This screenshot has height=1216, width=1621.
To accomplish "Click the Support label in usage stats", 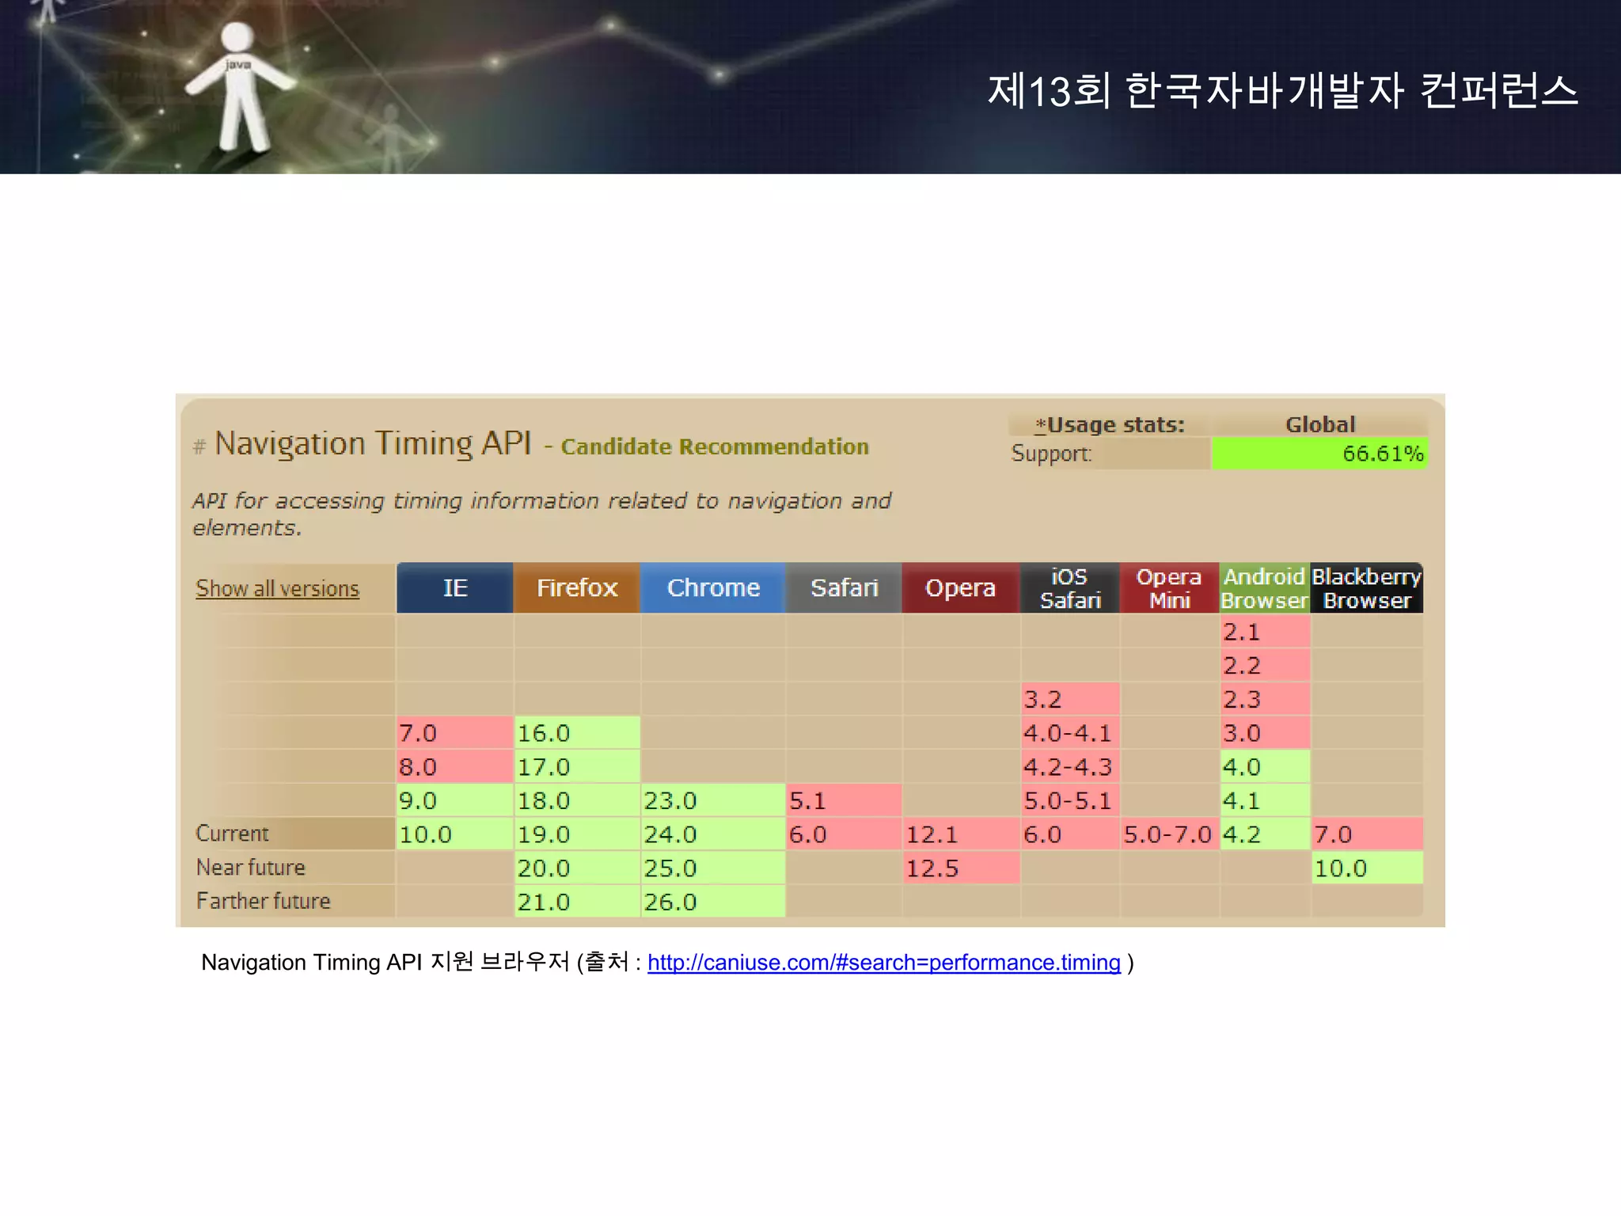I will tap(1051, 454).
